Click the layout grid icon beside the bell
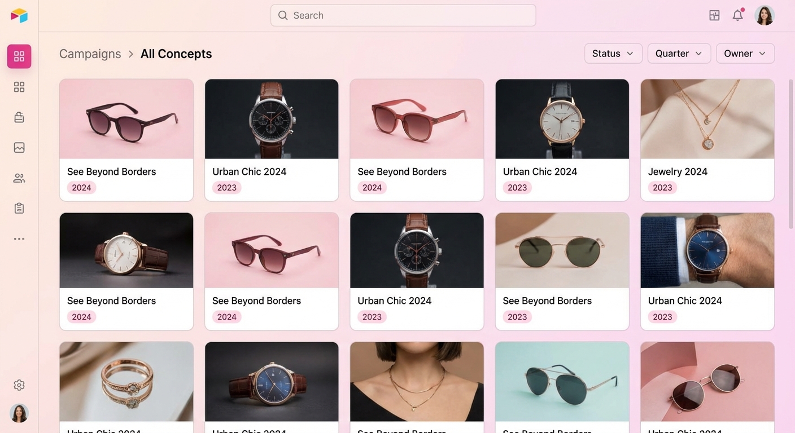This screenshot has height=433, width=795. click(x=714, y=16)
